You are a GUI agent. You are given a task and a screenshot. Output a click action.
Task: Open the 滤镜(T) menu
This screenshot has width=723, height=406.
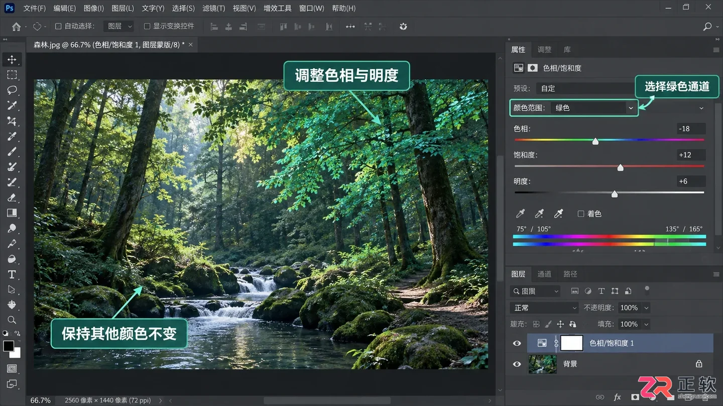click(214, 9)
